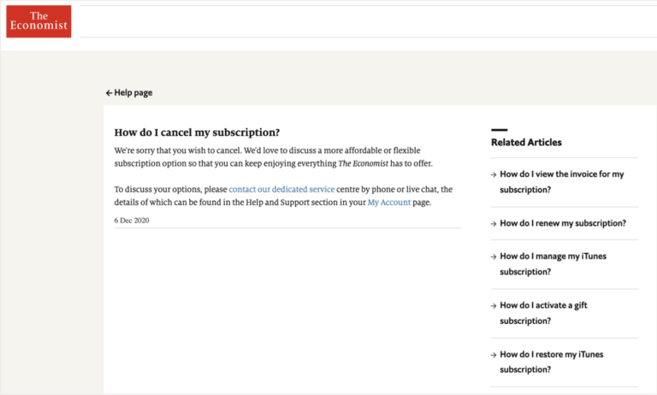Click The Economist logo
Screen dimensions: 657x395
38,21
